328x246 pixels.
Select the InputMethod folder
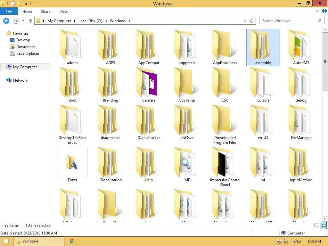[301, 165]
